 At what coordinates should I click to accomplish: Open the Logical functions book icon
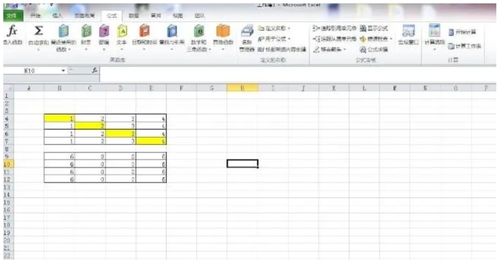click(104, 32)
